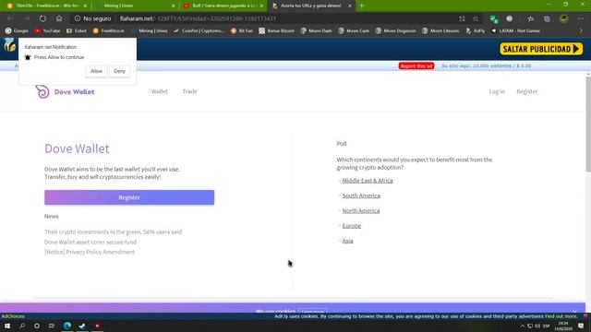591x332 pixels.
Task: Open the user profile avatar
Action: [x=563, y=18]
